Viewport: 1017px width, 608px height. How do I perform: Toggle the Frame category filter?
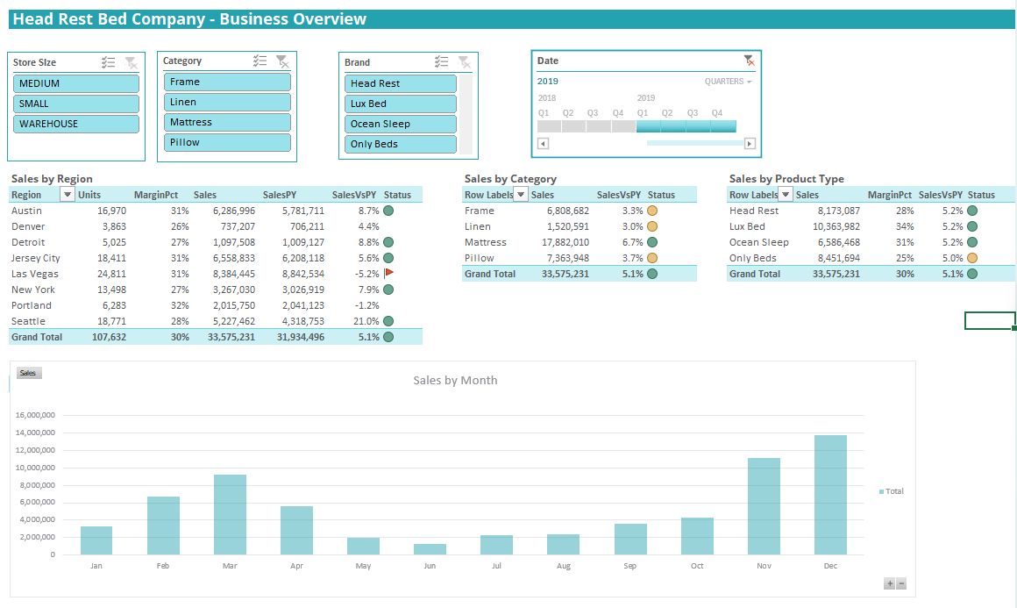[x=227, y=82]
